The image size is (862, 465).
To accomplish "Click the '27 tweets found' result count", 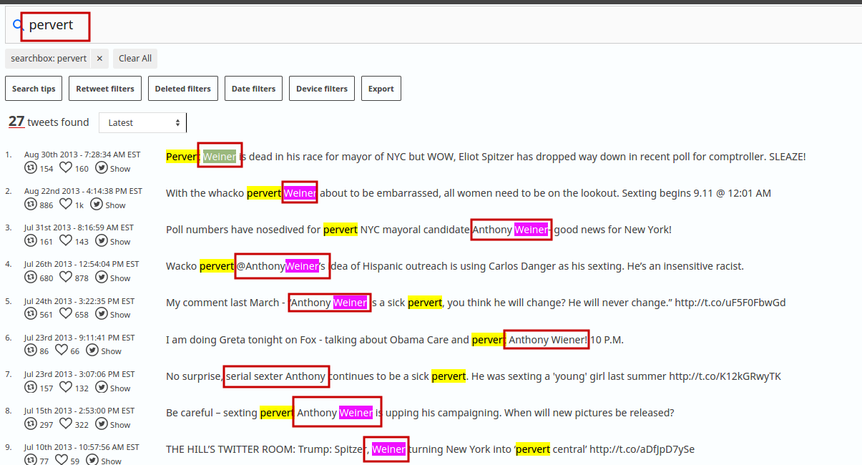I will 49,122.
